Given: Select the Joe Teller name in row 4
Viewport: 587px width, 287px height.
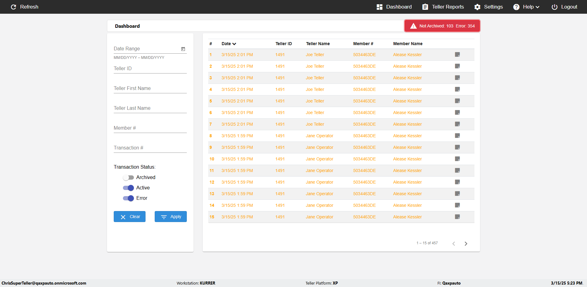Looking at the screenshot, I should pyautogui.click(x=315, y=89).
